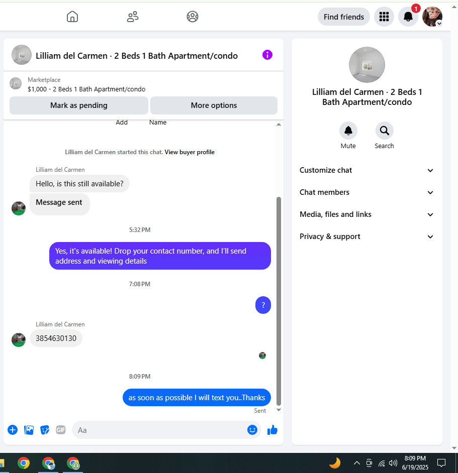The height and width of the screenshot is (473, 458).
Task: Search in conversation using magnifier button
Action: [x=384, y=131]
